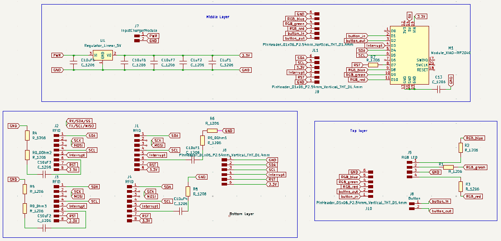Click the SWDIO pin name on M1
The image size is (501, 241).
[x=422, y=60]
